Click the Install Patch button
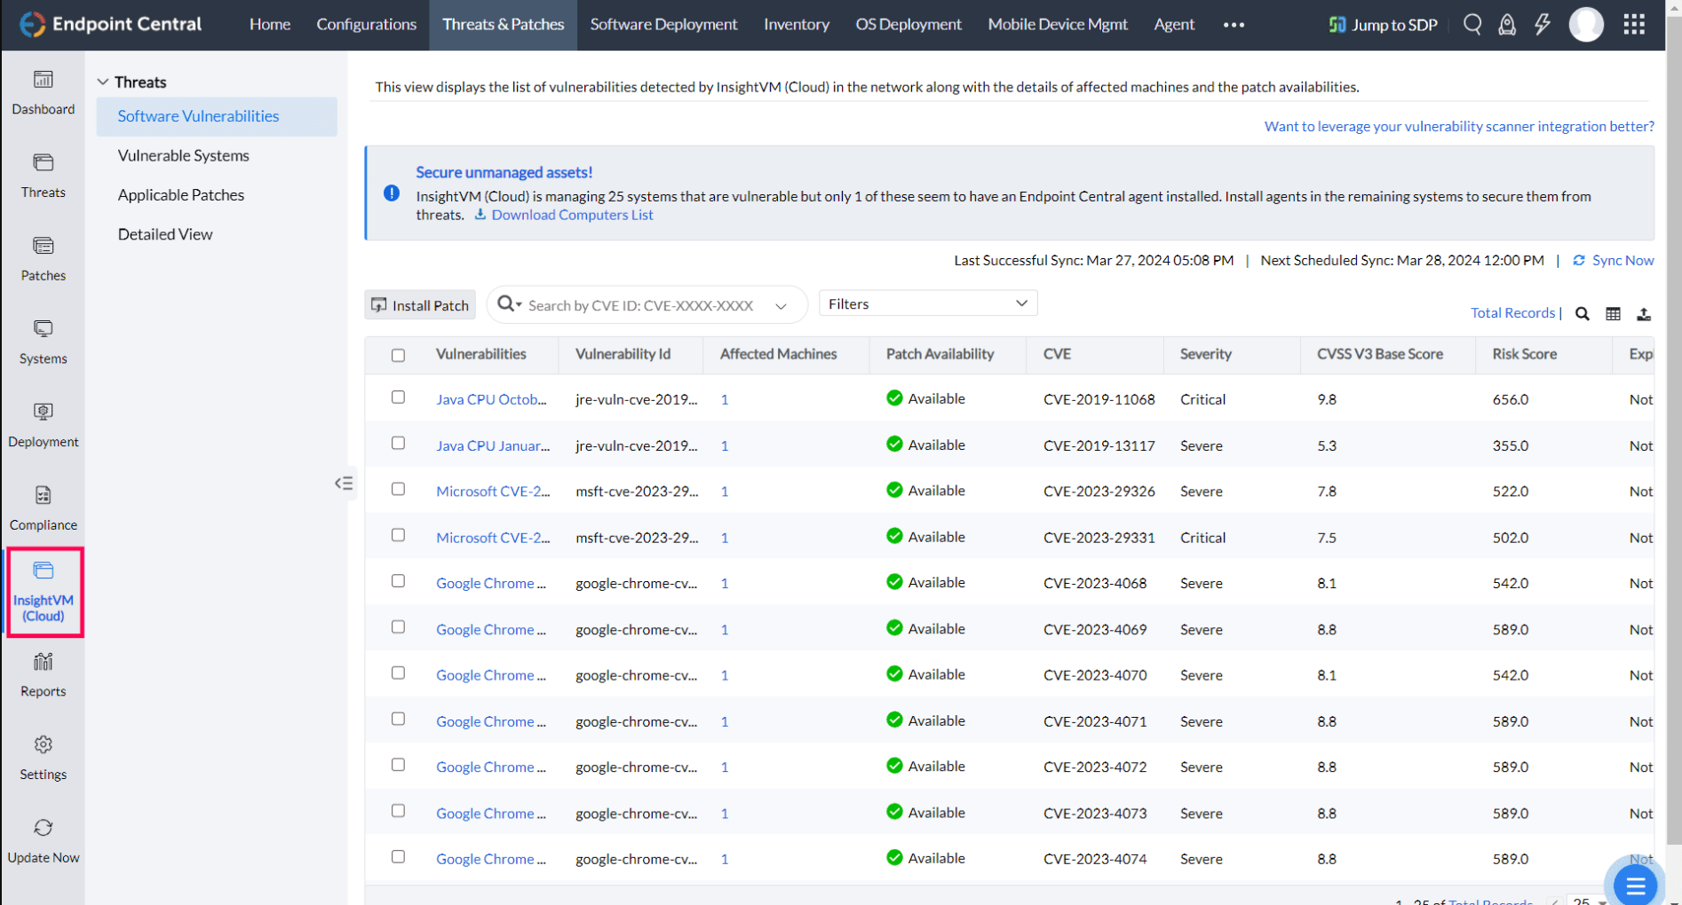Image resolution: width=1682 pixels, height=905 pixels. [420, 304]
